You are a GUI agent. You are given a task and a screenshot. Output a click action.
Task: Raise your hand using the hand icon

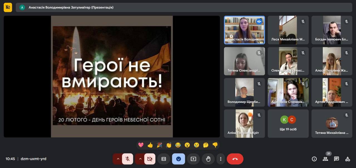pyautogui.click(x=208, y=159)
